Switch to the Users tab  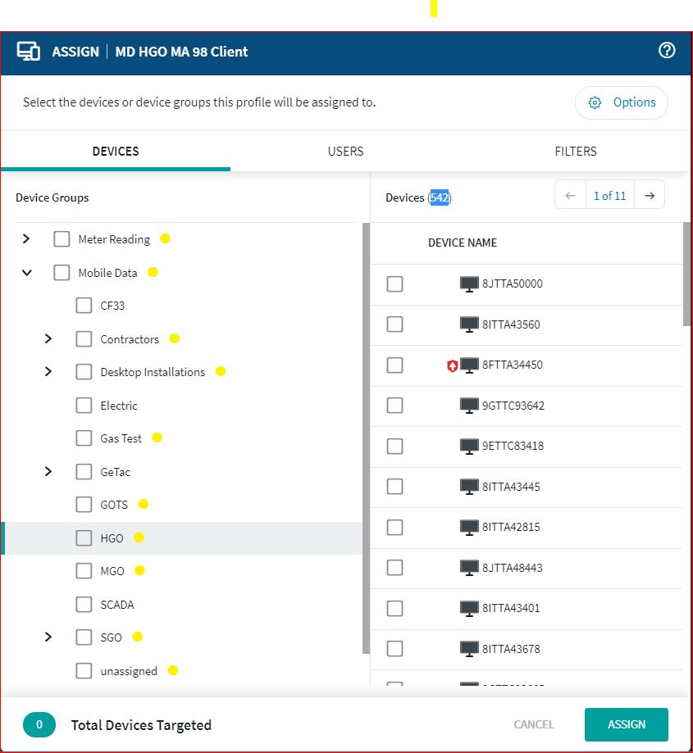click(345, 152)
